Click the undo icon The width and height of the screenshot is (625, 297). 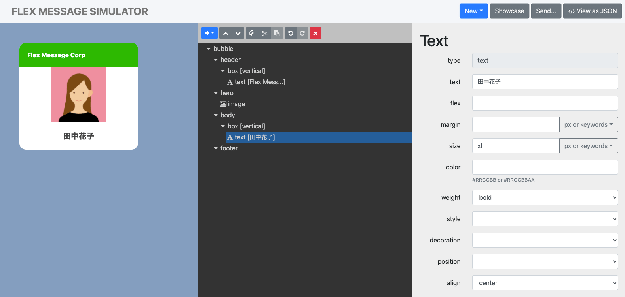pyautogui.click(x=291, y=33)
